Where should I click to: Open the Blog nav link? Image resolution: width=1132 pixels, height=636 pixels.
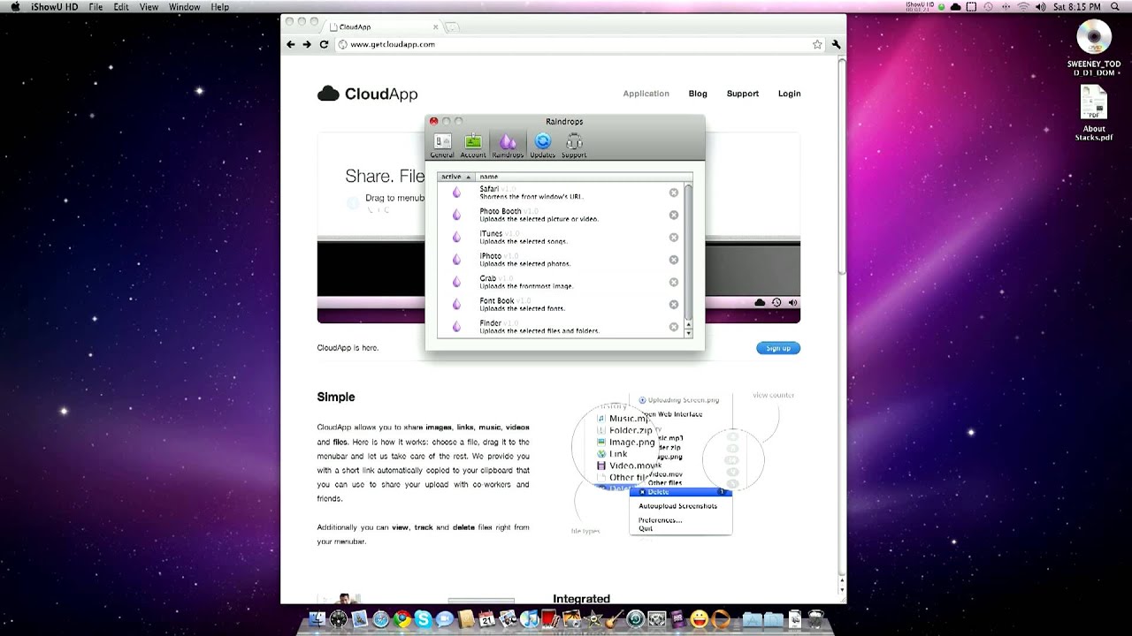coord(698,94)
